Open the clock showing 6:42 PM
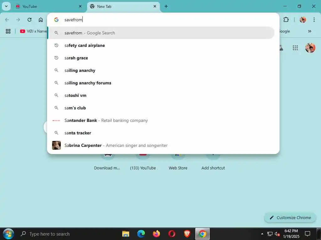Screen dimensions: 321x240 tap(291, 234)
